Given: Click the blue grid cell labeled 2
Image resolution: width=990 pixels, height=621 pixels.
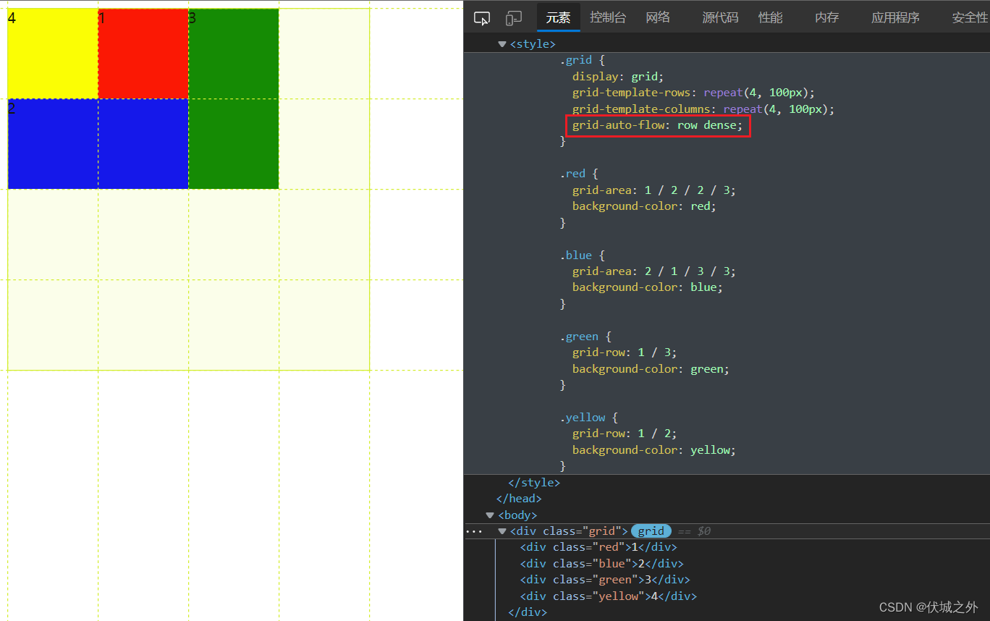Looking at the screenshot, I should pos(98,144).
